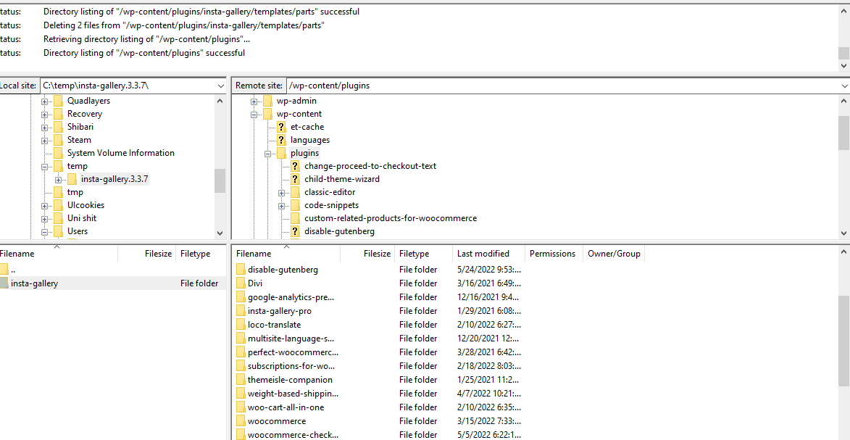Open the Remote site path dropdown
The image size is (850, 440).
point(845,86)
